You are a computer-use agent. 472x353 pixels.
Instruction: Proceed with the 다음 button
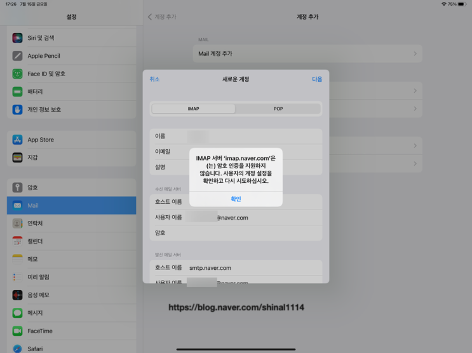(x=317, y=79)
